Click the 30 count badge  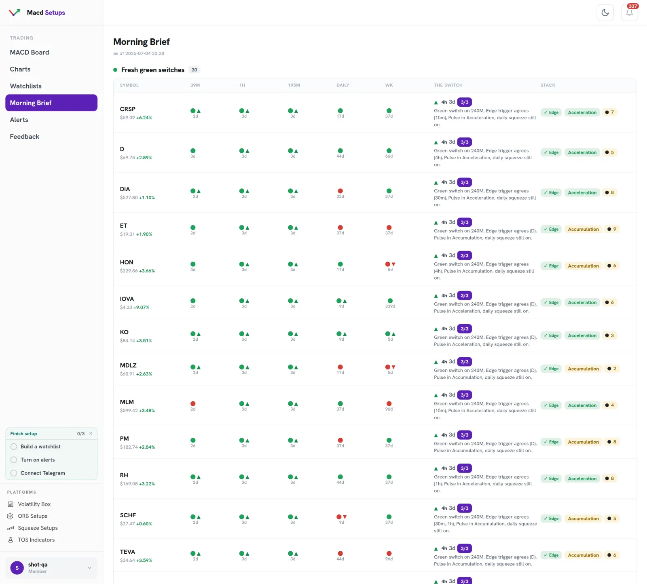tap(195, 70)
